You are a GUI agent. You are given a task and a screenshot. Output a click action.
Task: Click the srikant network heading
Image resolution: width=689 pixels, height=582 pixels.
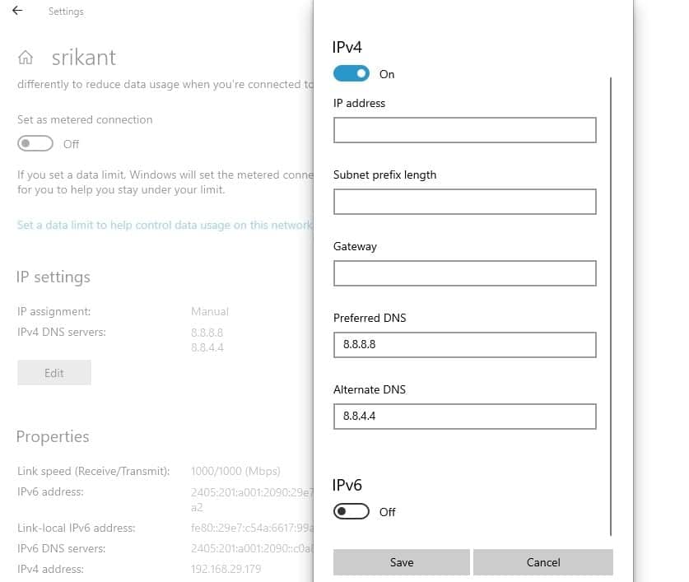click(84, 58)
